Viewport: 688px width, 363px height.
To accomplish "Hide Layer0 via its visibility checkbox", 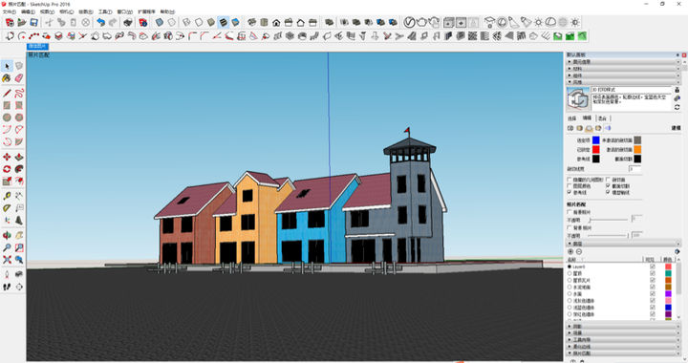I will point(653,267).
